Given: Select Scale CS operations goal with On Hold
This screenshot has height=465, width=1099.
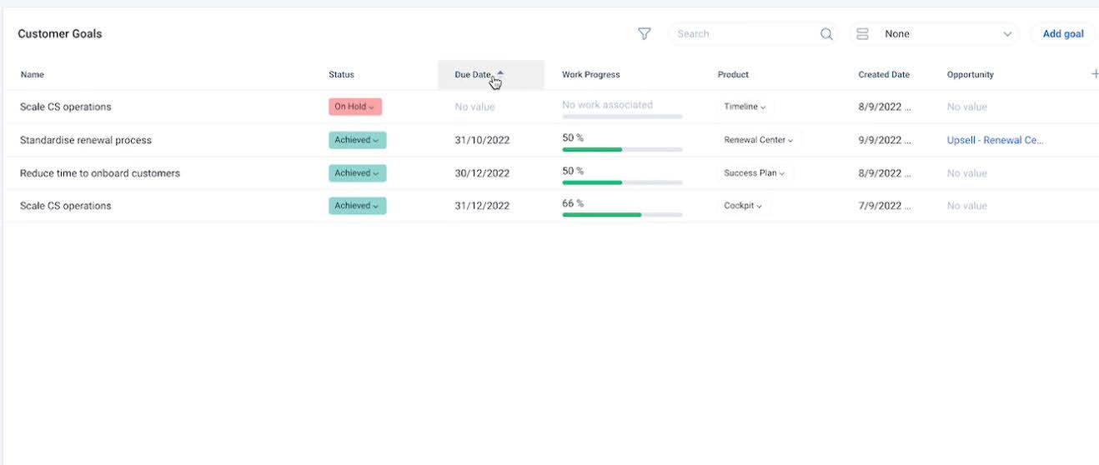Looking at the screenshot, I should click(65, 107).
